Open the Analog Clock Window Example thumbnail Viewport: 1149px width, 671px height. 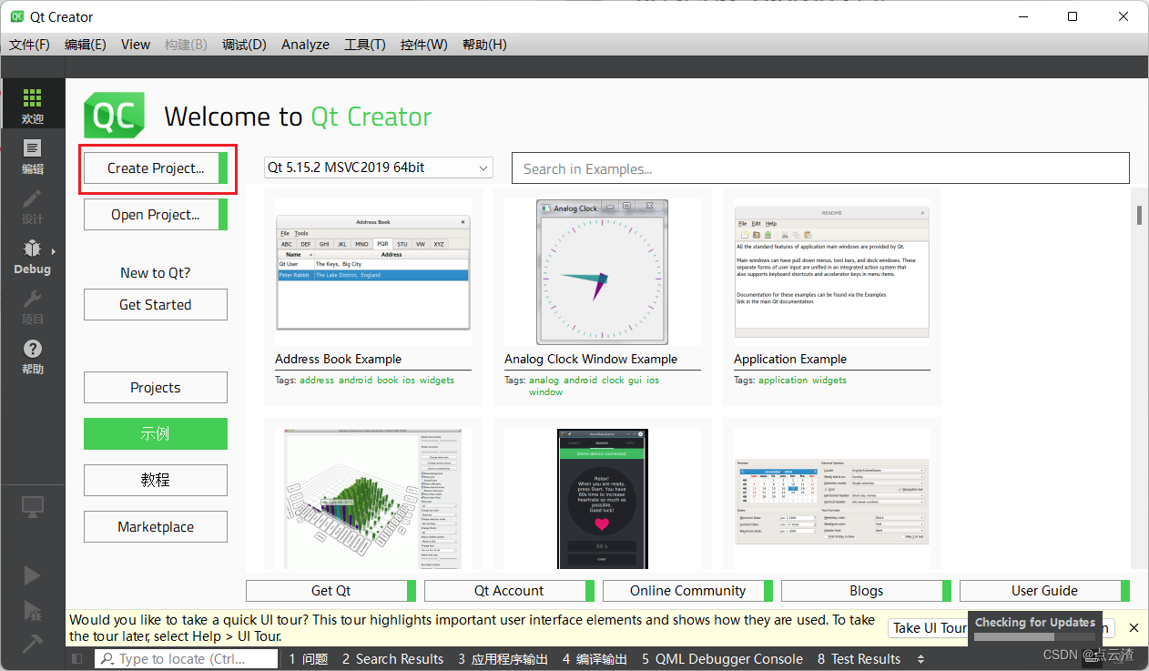point(602,272)
